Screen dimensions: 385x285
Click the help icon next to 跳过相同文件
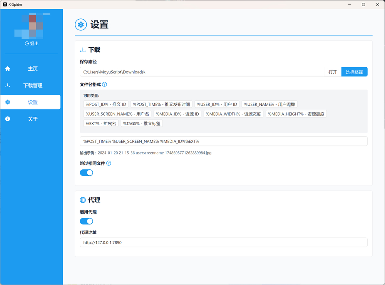(109, 163)
